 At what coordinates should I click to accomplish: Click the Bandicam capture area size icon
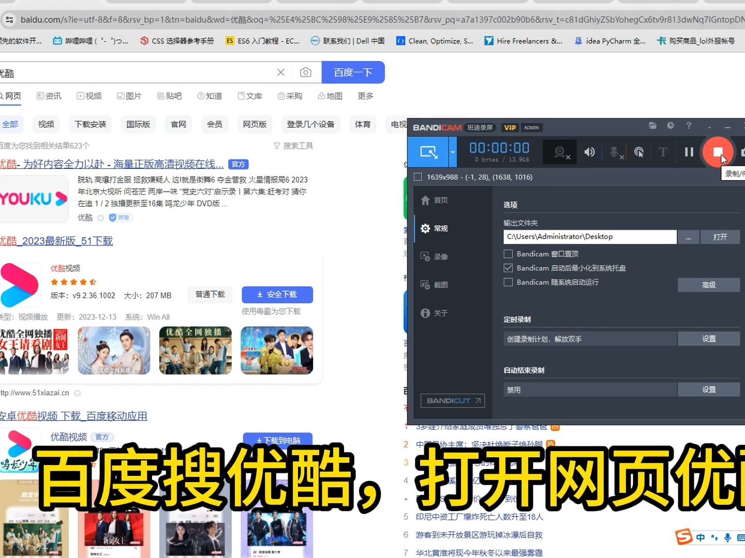coord(418,177)
